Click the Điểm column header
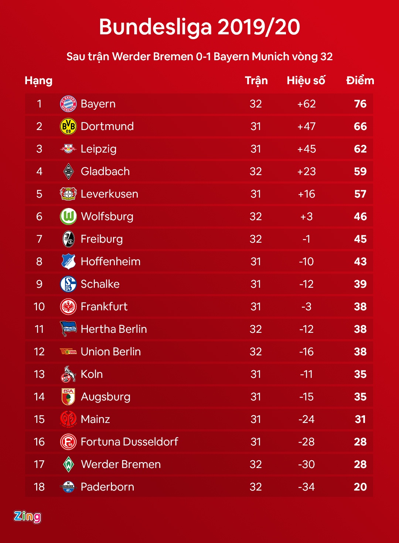The width and height of the screenshot is (399, 543). (x=360, y=81)
